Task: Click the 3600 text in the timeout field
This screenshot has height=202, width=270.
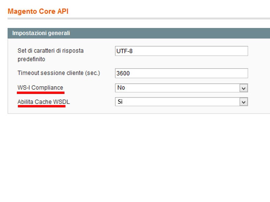Action: (123, 73)
